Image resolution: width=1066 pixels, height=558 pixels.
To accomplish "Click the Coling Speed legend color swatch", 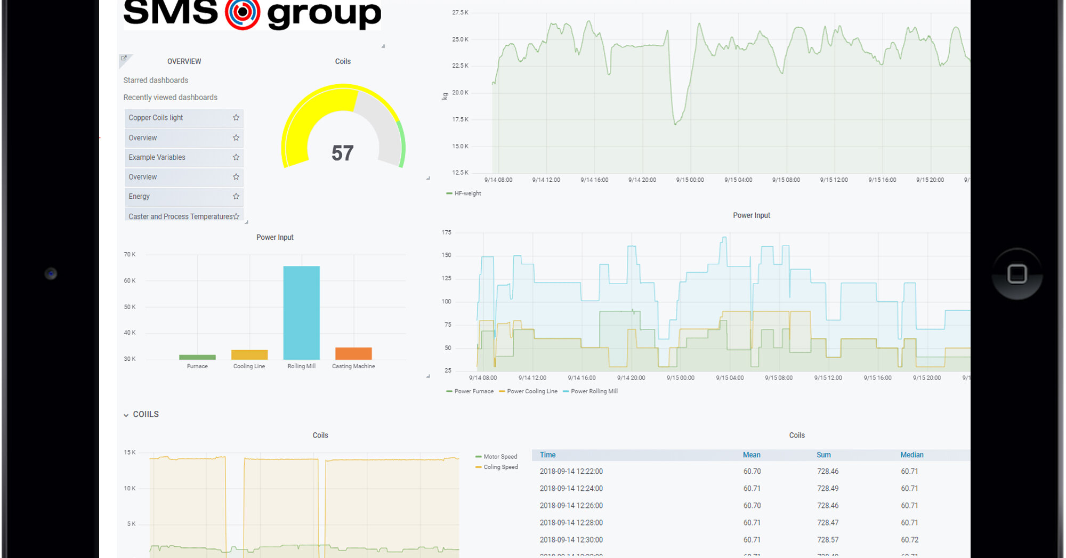I will pos(479,467).
